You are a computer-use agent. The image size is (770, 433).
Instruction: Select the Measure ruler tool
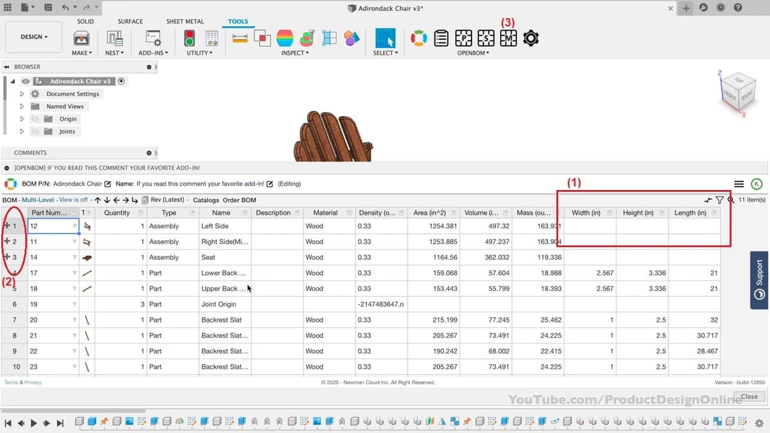[x=240, y=38]
